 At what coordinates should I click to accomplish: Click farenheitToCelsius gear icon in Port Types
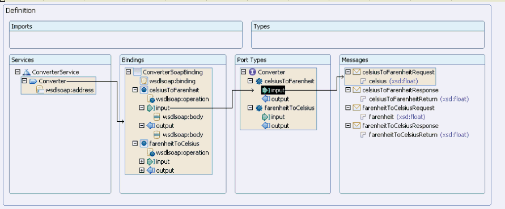click(x=259, y=108)
